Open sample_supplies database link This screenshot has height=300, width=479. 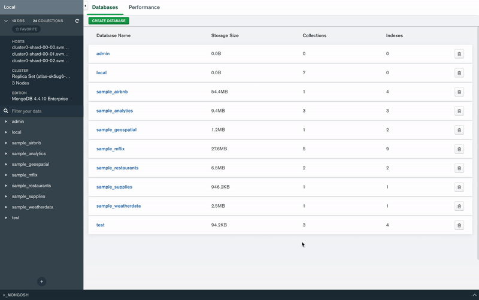(x=114, y=187)
